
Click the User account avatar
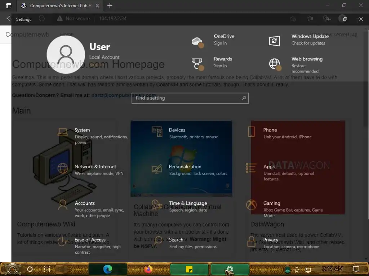point(66,55)
